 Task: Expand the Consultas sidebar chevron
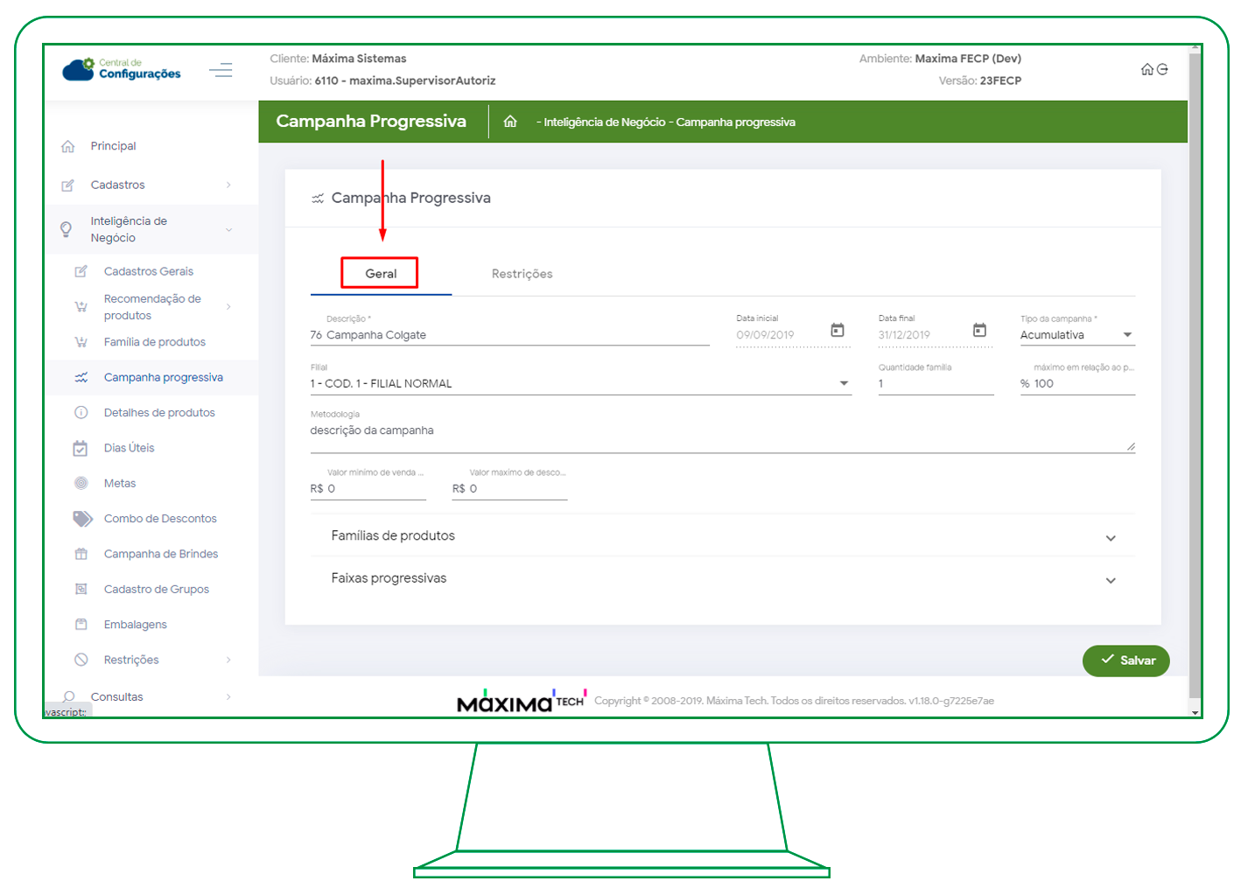[x=228, y=697]
